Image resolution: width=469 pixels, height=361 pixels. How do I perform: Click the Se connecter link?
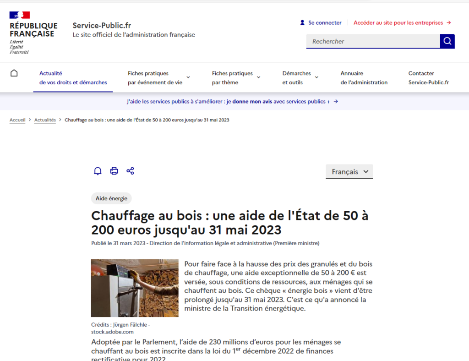pyautogui.click(x=324, y=22)
